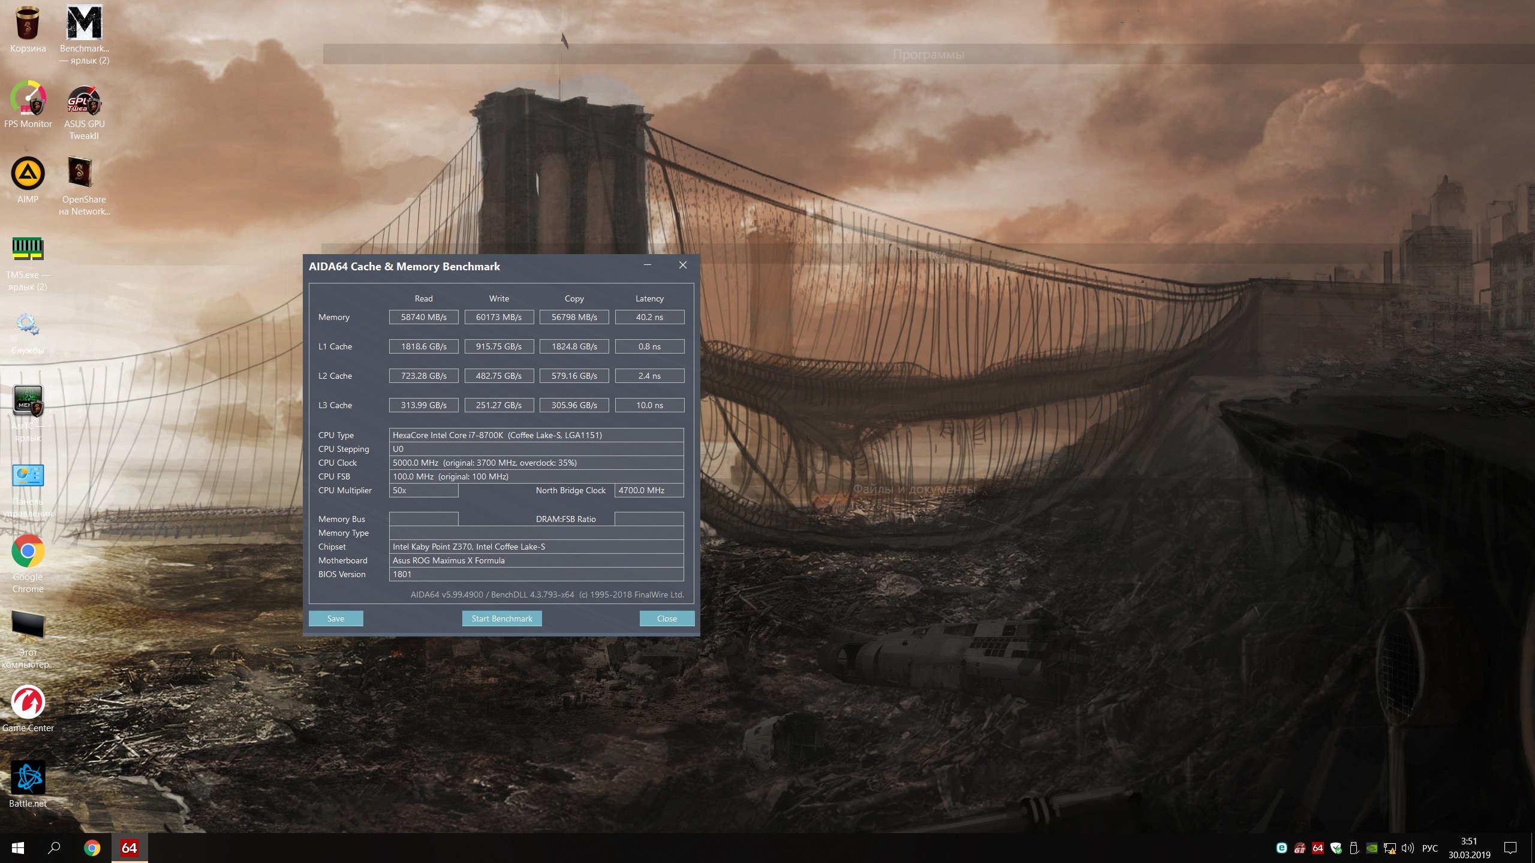Minimize the AIDA64 benchmark window
1535x863 pixels.
point(648,265)
